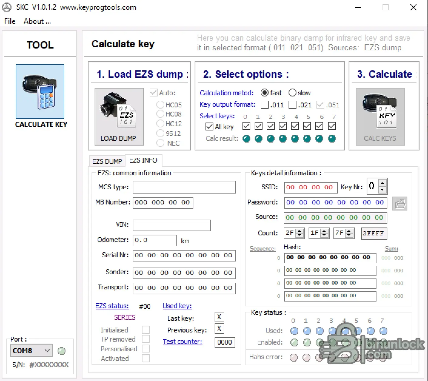The width and height of the screenshot is (428, 381).
Task: Click the Used status light for key 7
Action: coord(383,331)
